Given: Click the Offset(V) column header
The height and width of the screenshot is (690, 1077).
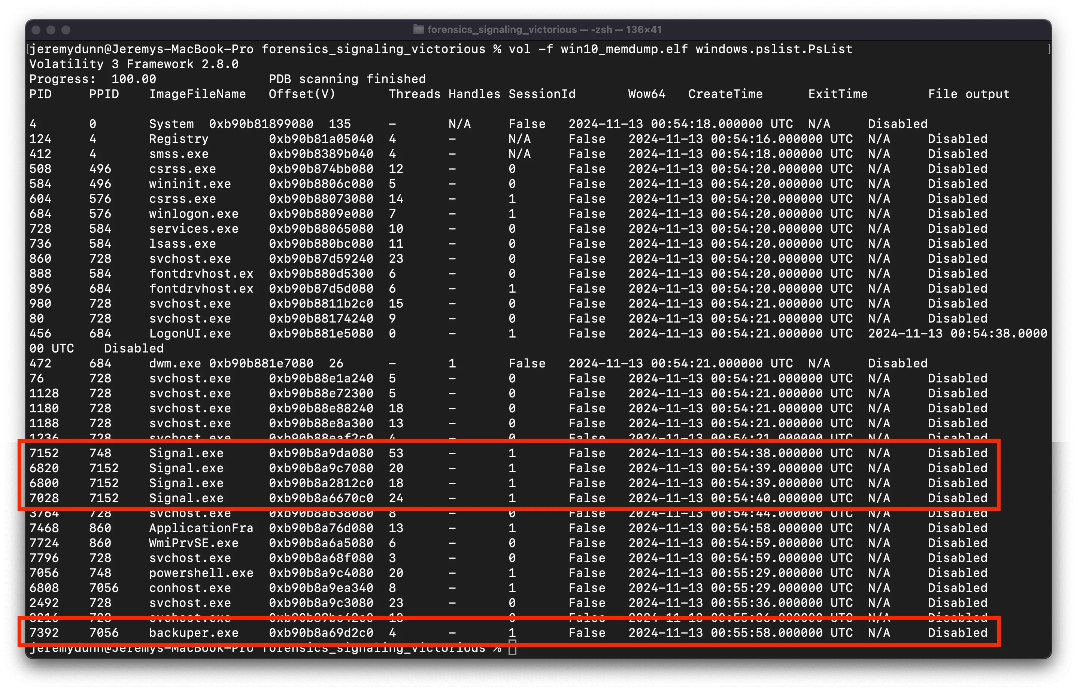Looking at the screenshot, I should coord(302,94).
